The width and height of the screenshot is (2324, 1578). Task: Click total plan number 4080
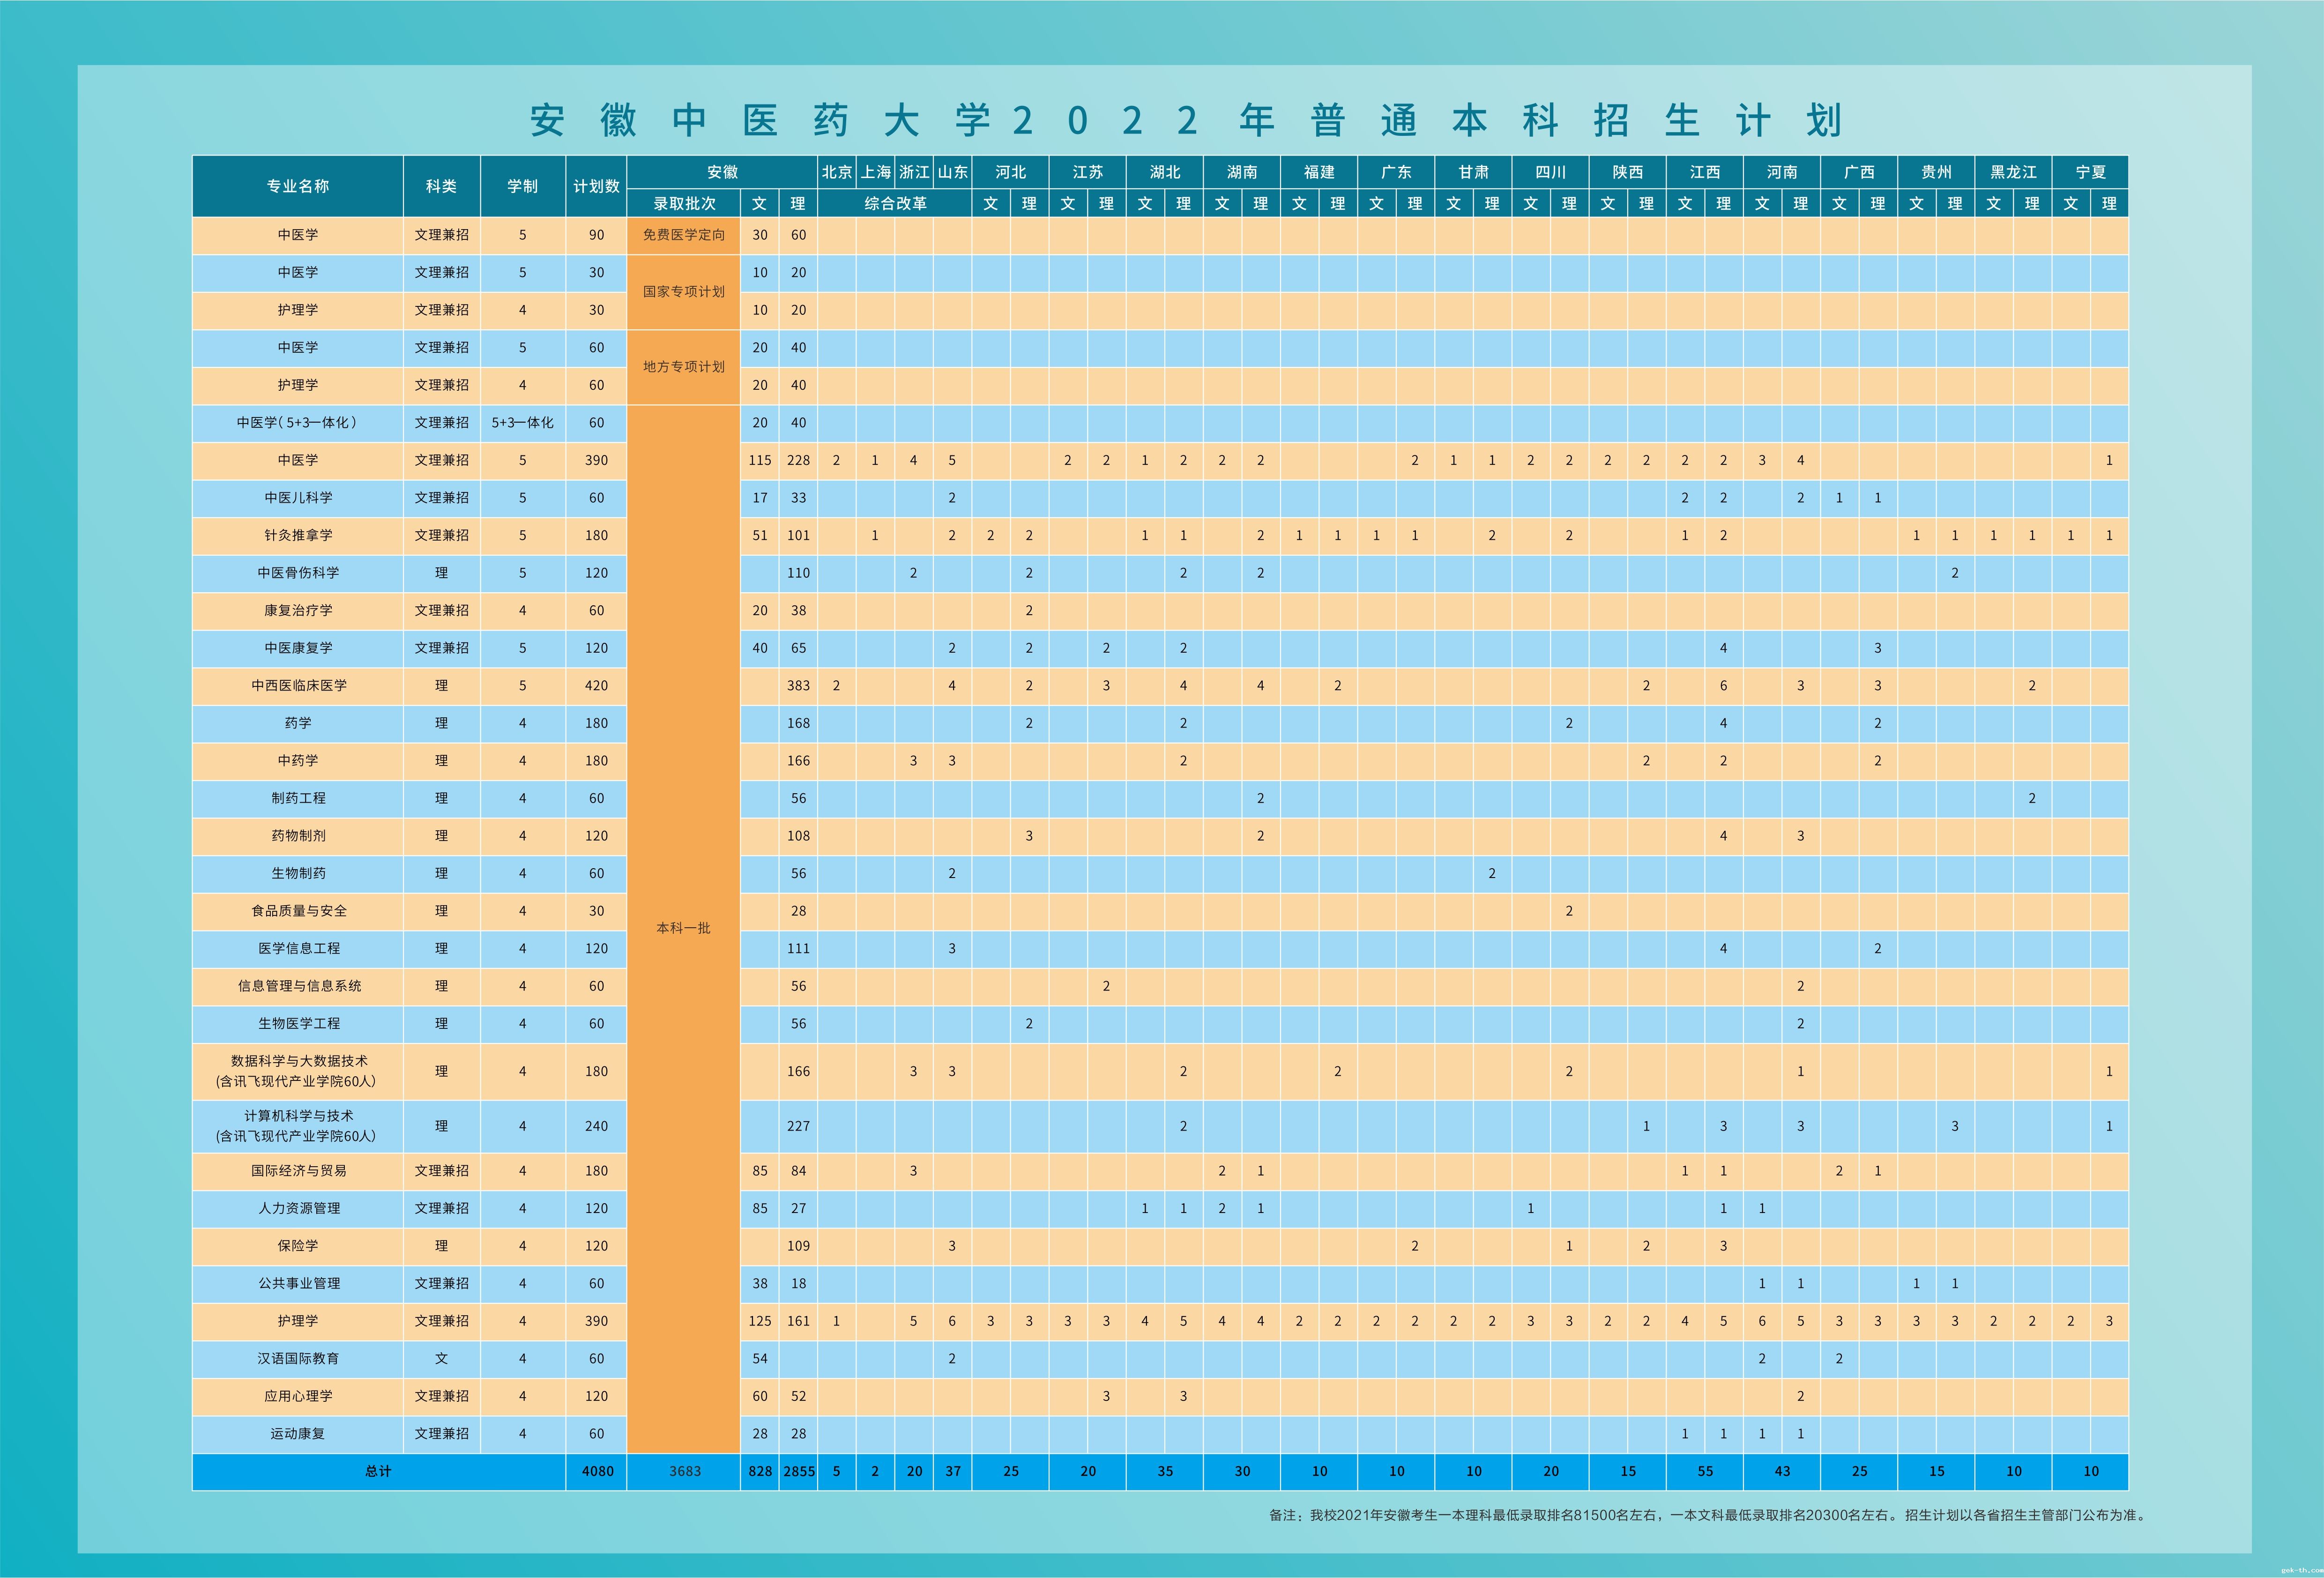(x=597, y=1471)
